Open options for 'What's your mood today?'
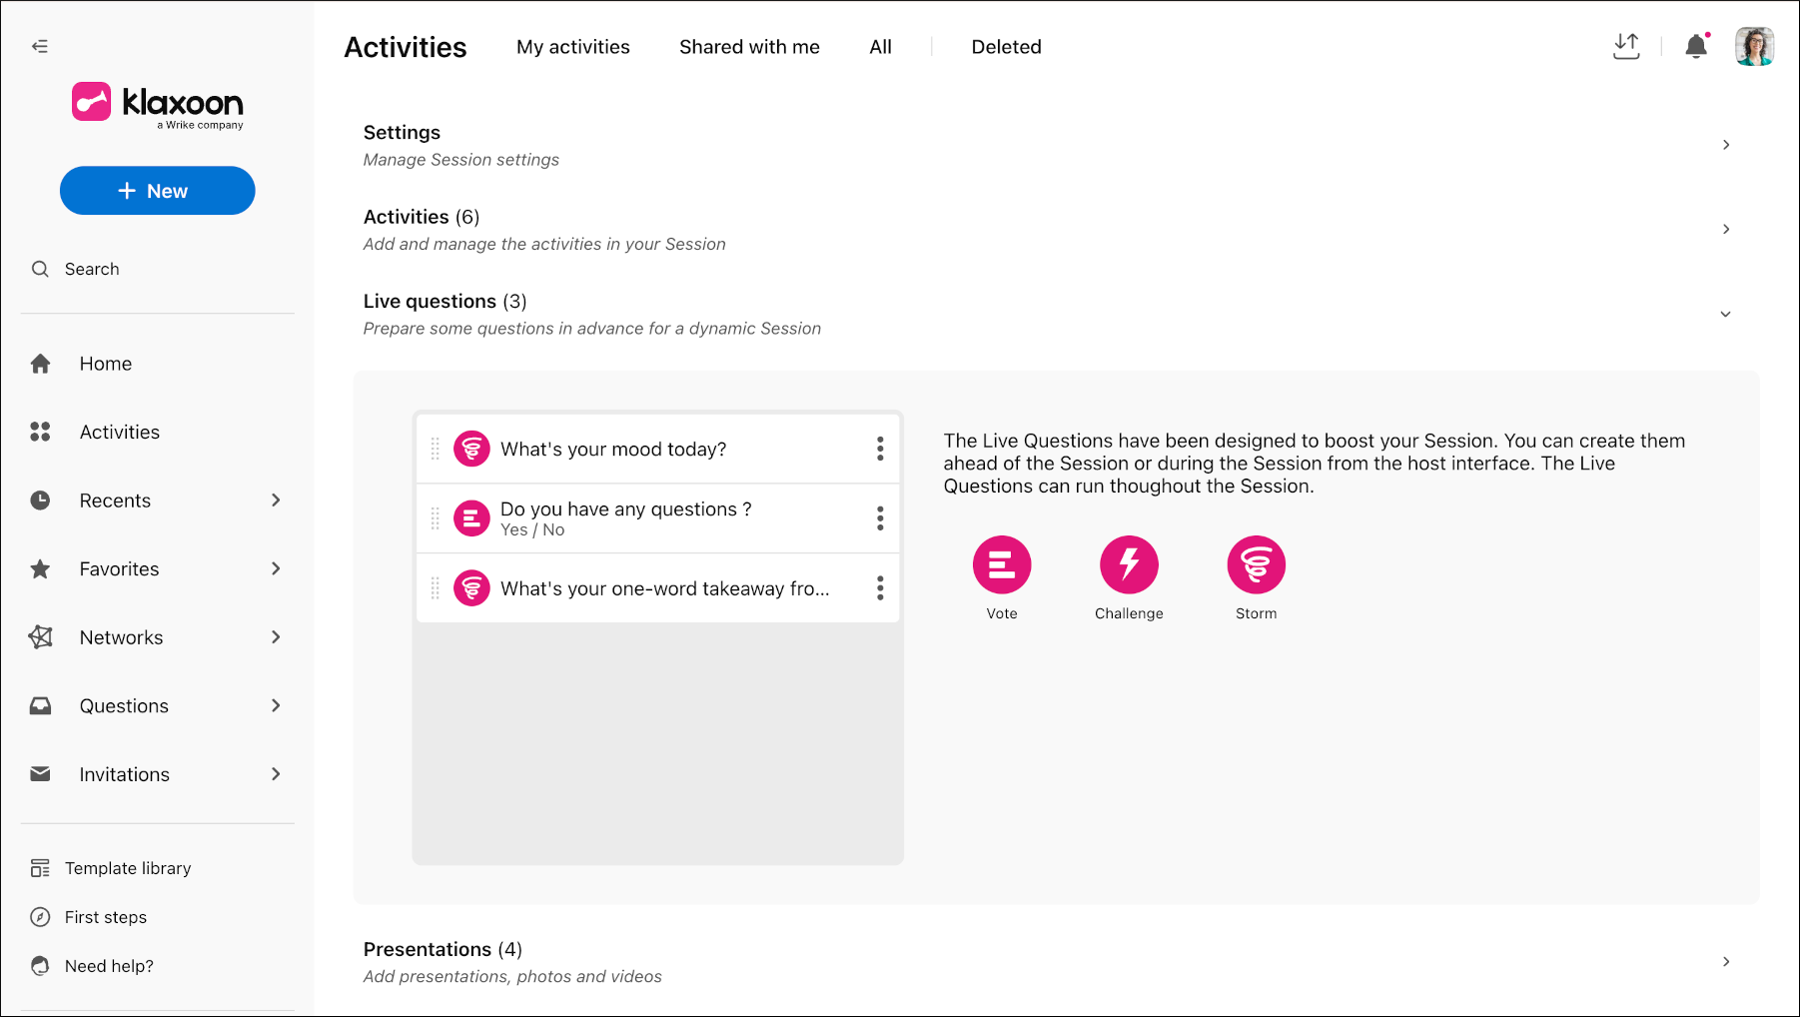Viewport: 1800px width, 1017px height. [x=880, y=449]
